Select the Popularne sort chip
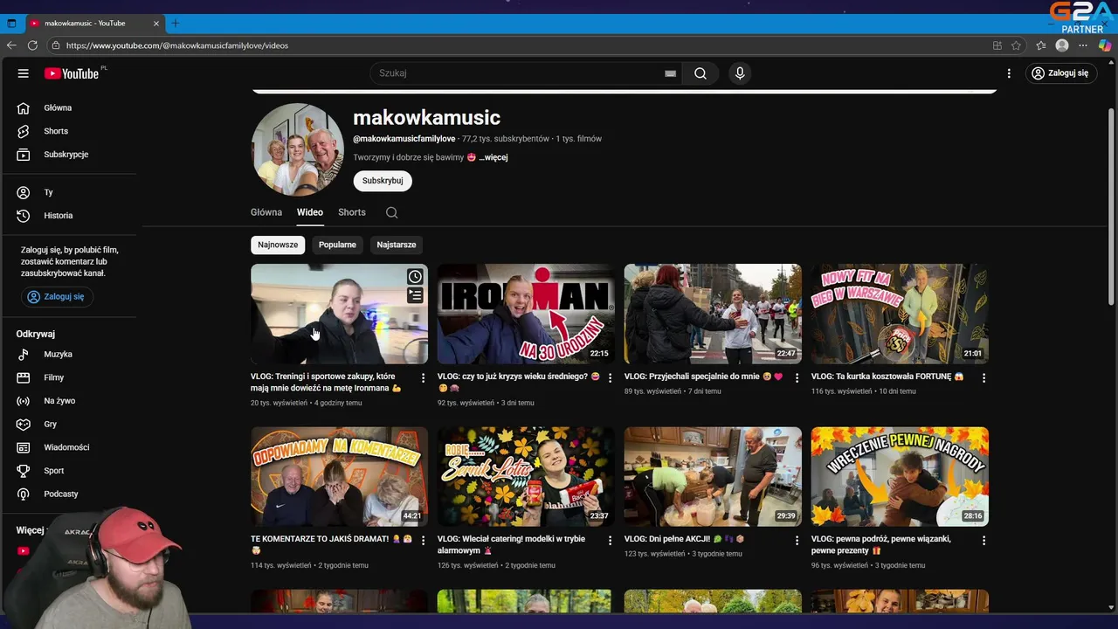 pos(337,245)
